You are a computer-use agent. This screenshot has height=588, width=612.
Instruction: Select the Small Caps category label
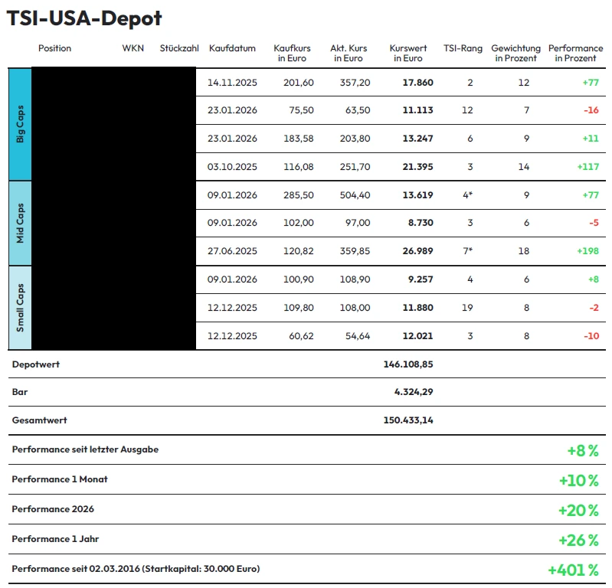point(20,308)
